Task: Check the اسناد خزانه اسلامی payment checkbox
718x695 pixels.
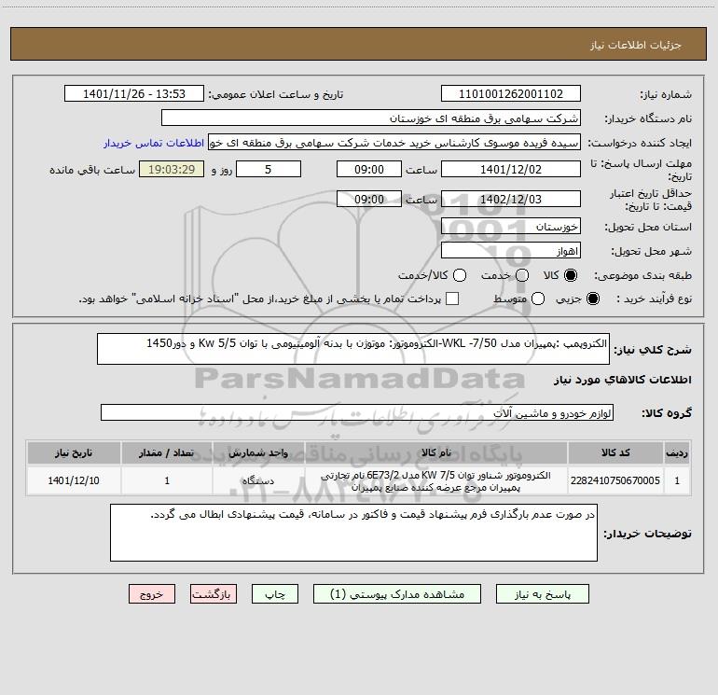Action: pyautogui.click(x=452, y=299)
